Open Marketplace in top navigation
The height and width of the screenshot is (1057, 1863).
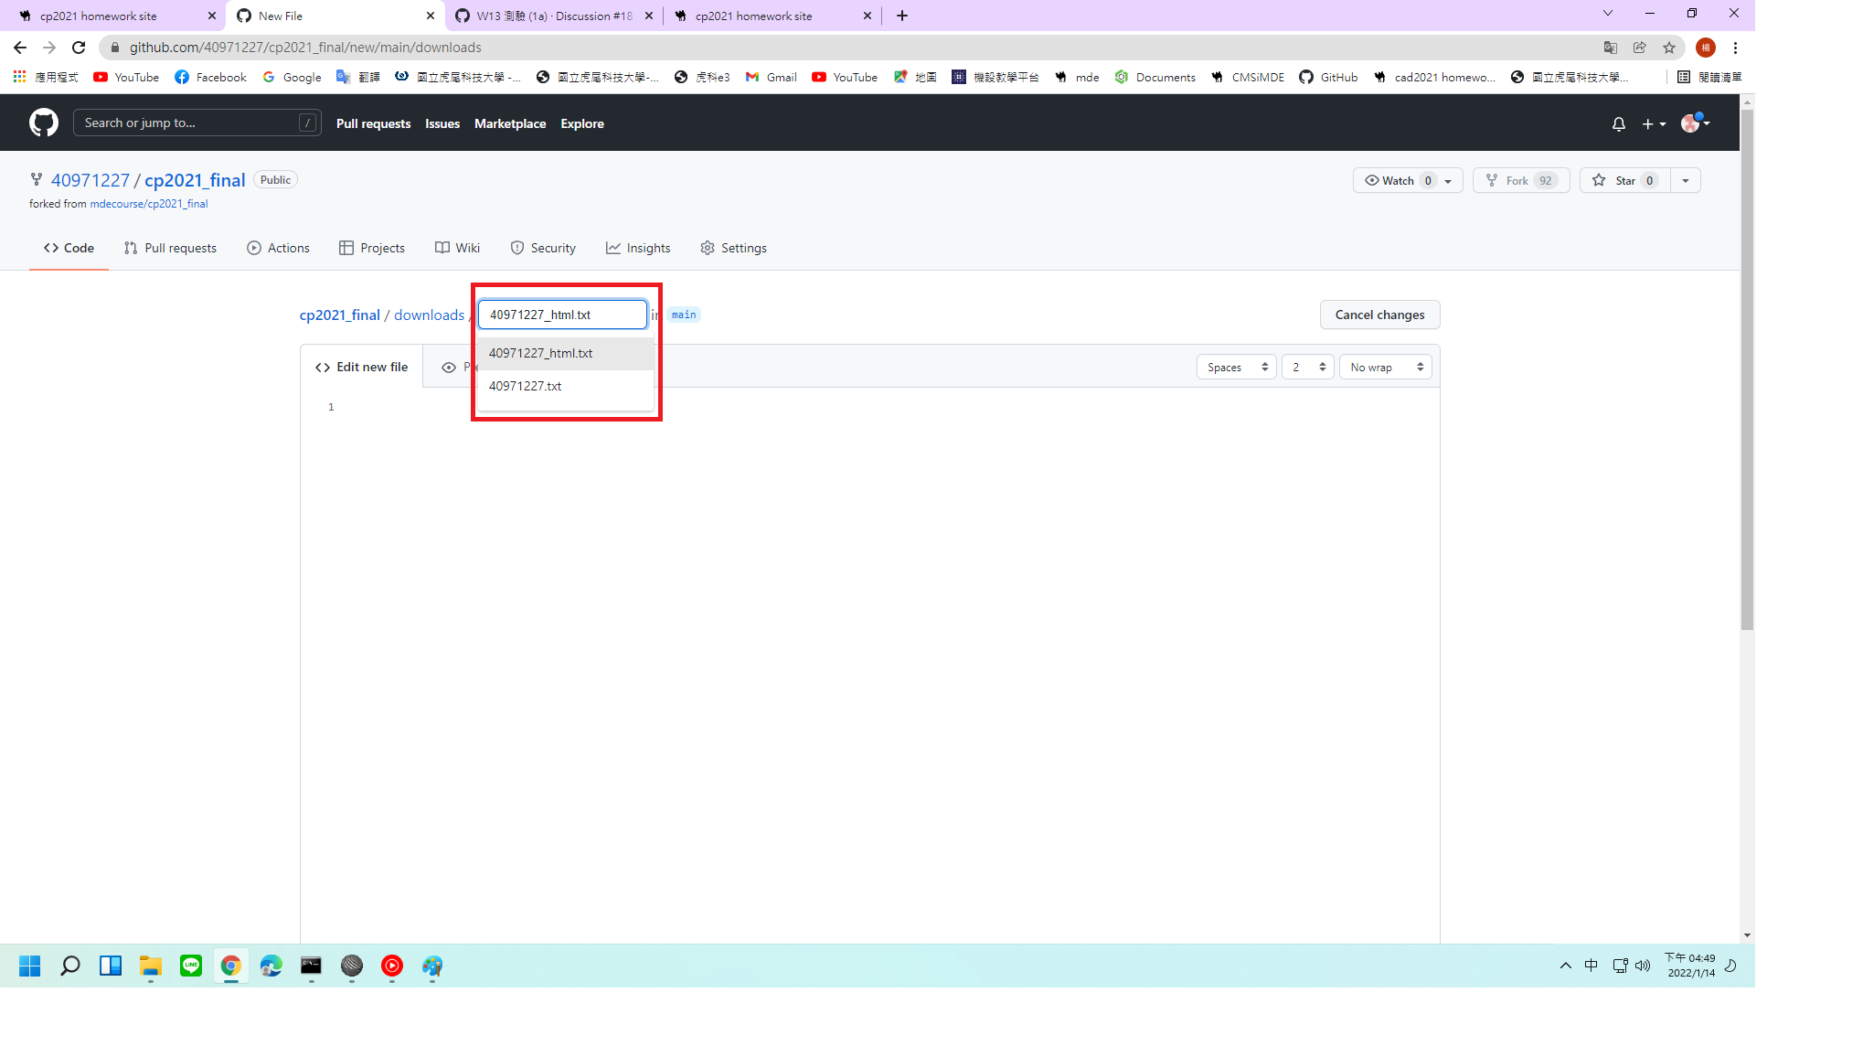[510, 123]
